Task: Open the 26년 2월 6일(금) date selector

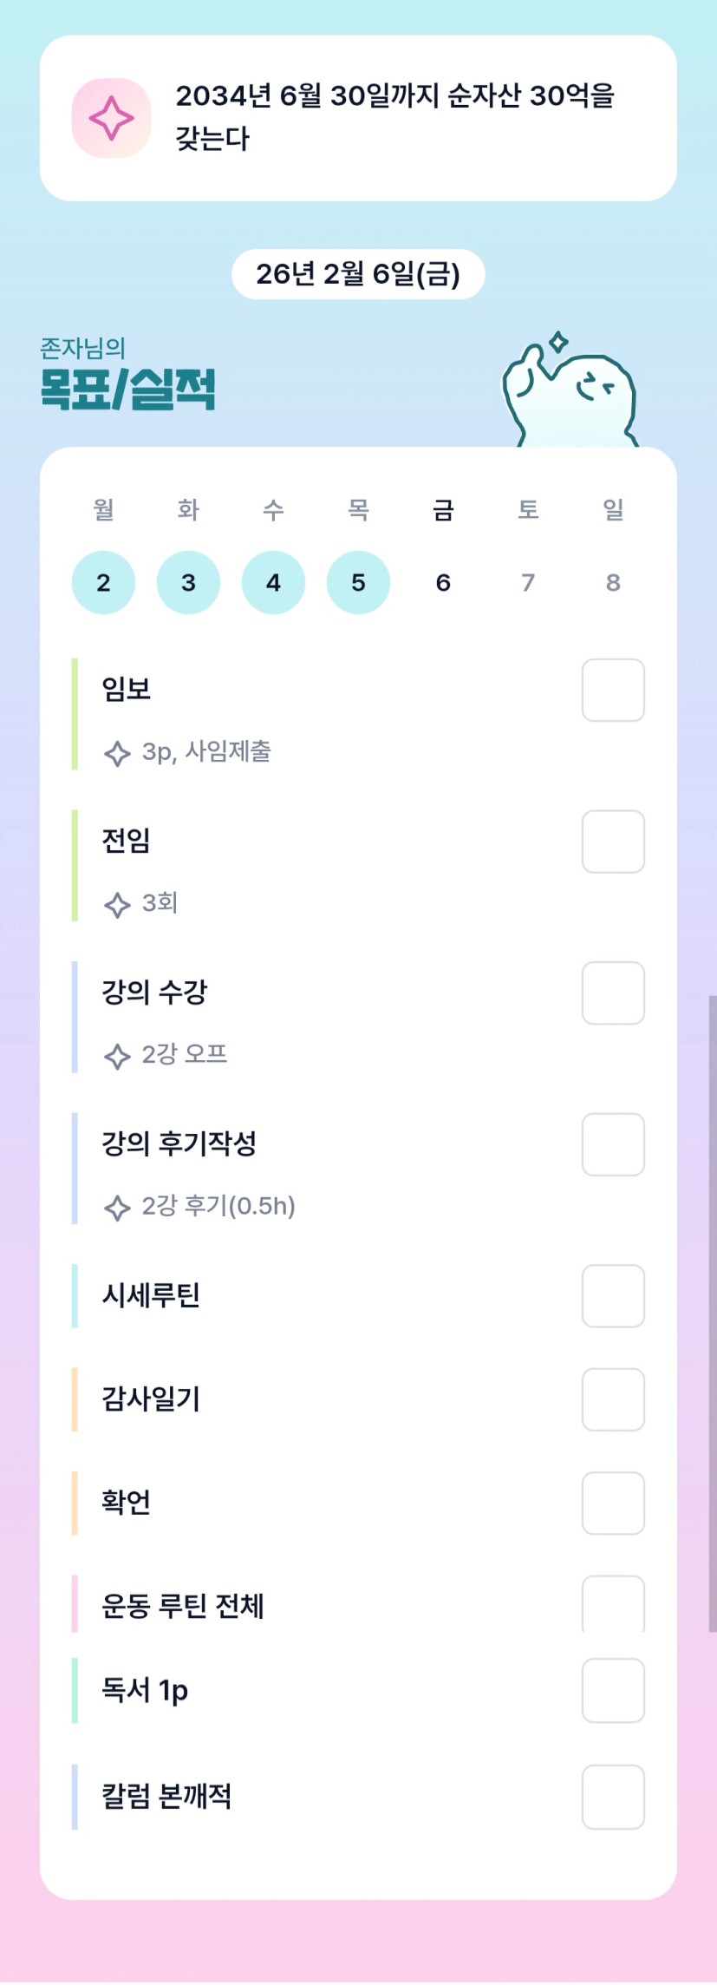Action: coord(358,274)
